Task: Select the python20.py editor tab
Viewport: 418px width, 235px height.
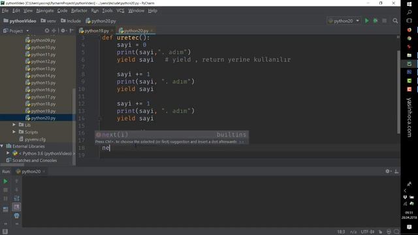Action: click(x=136, y=31)
